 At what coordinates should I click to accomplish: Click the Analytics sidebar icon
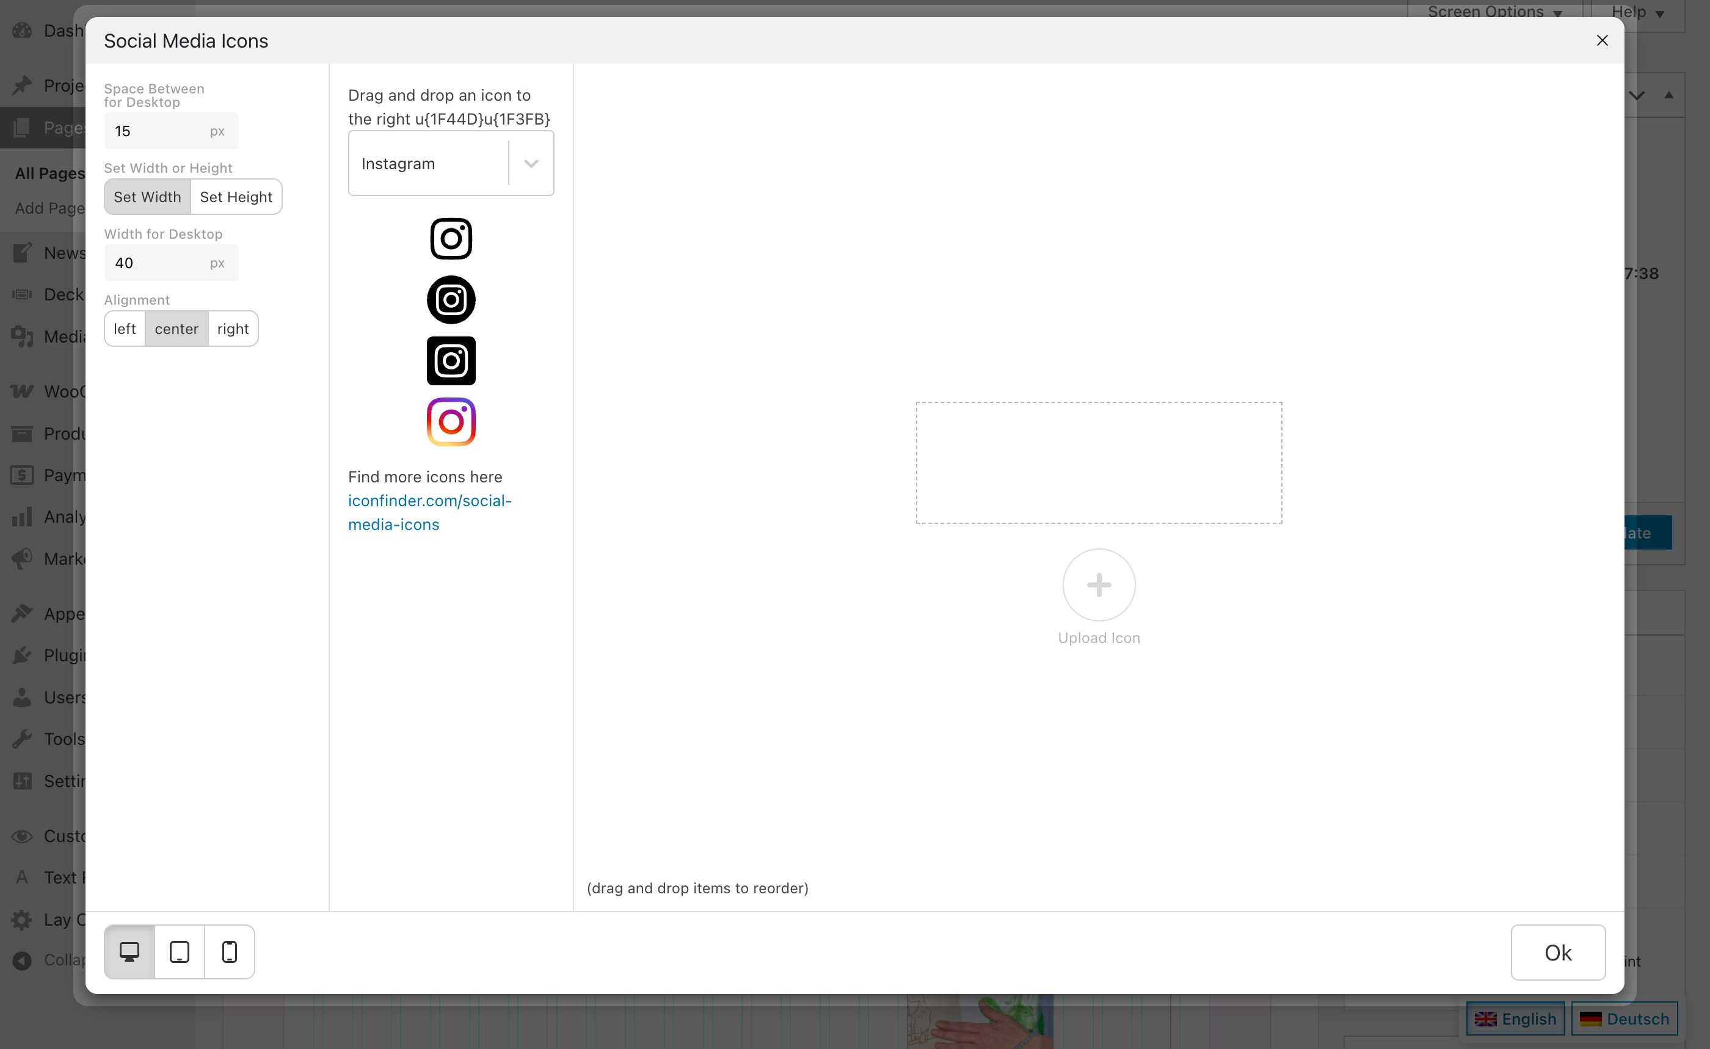22,517
